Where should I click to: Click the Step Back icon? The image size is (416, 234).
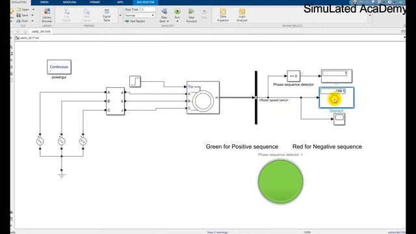click(164, 12)
